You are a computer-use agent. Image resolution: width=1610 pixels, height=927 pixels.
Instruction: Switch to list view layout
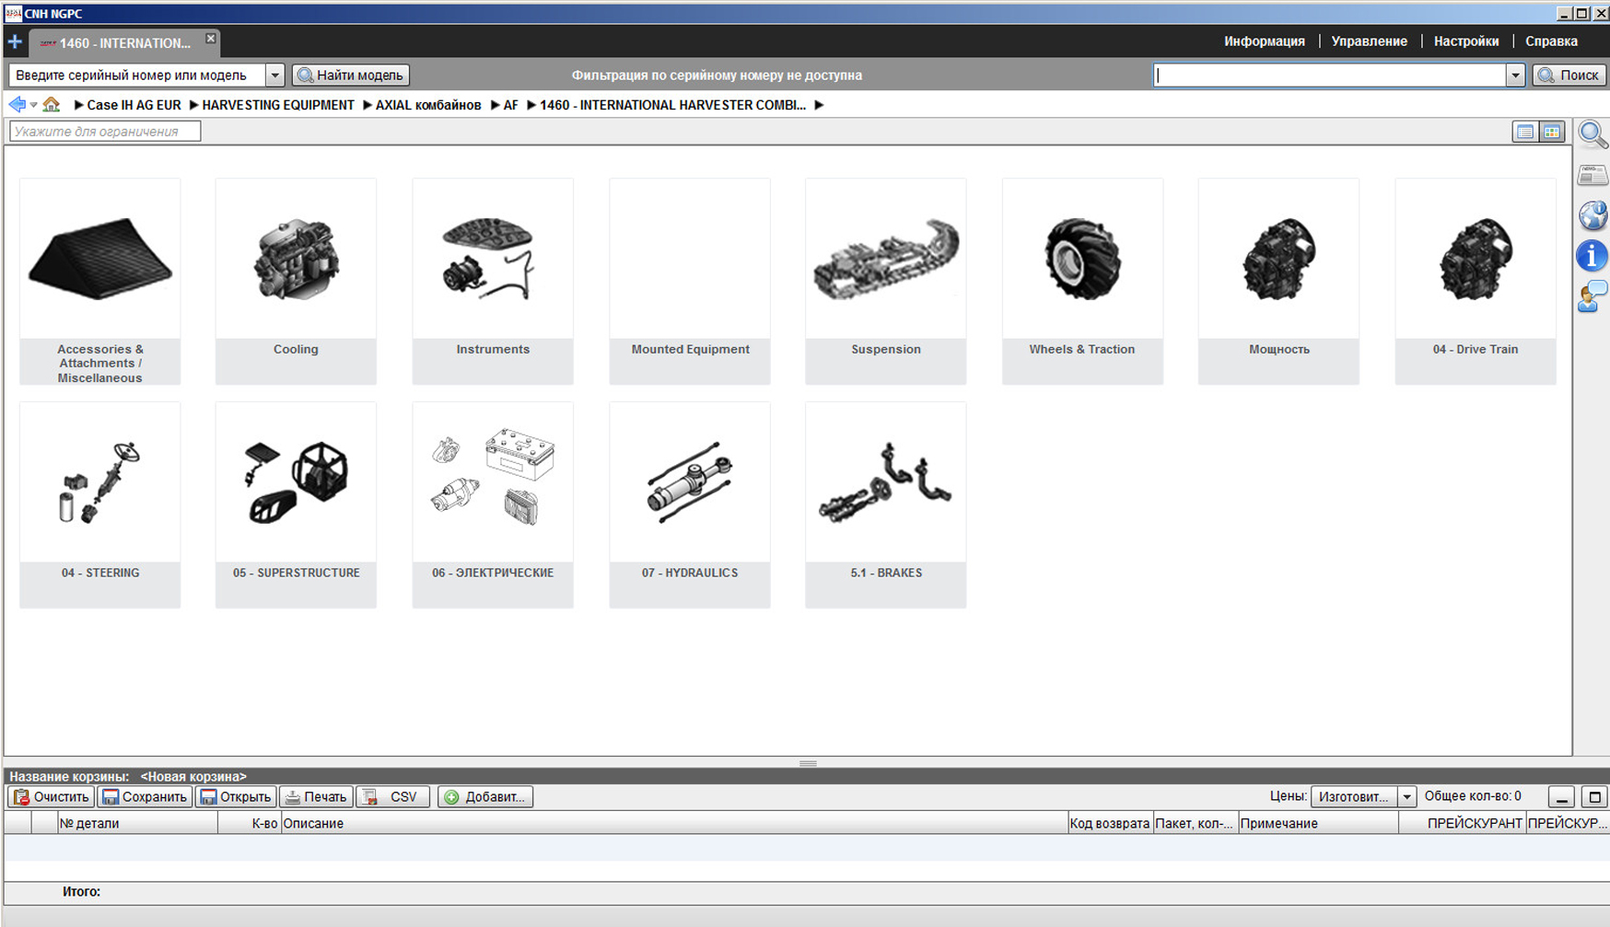1525,132
